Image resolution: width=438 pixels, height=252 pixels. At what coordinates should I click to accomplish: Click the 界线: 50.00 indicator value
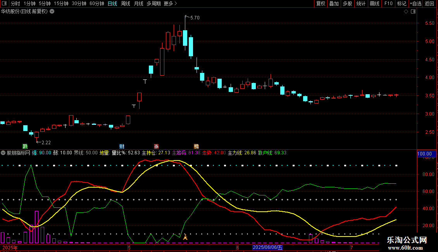86,153
